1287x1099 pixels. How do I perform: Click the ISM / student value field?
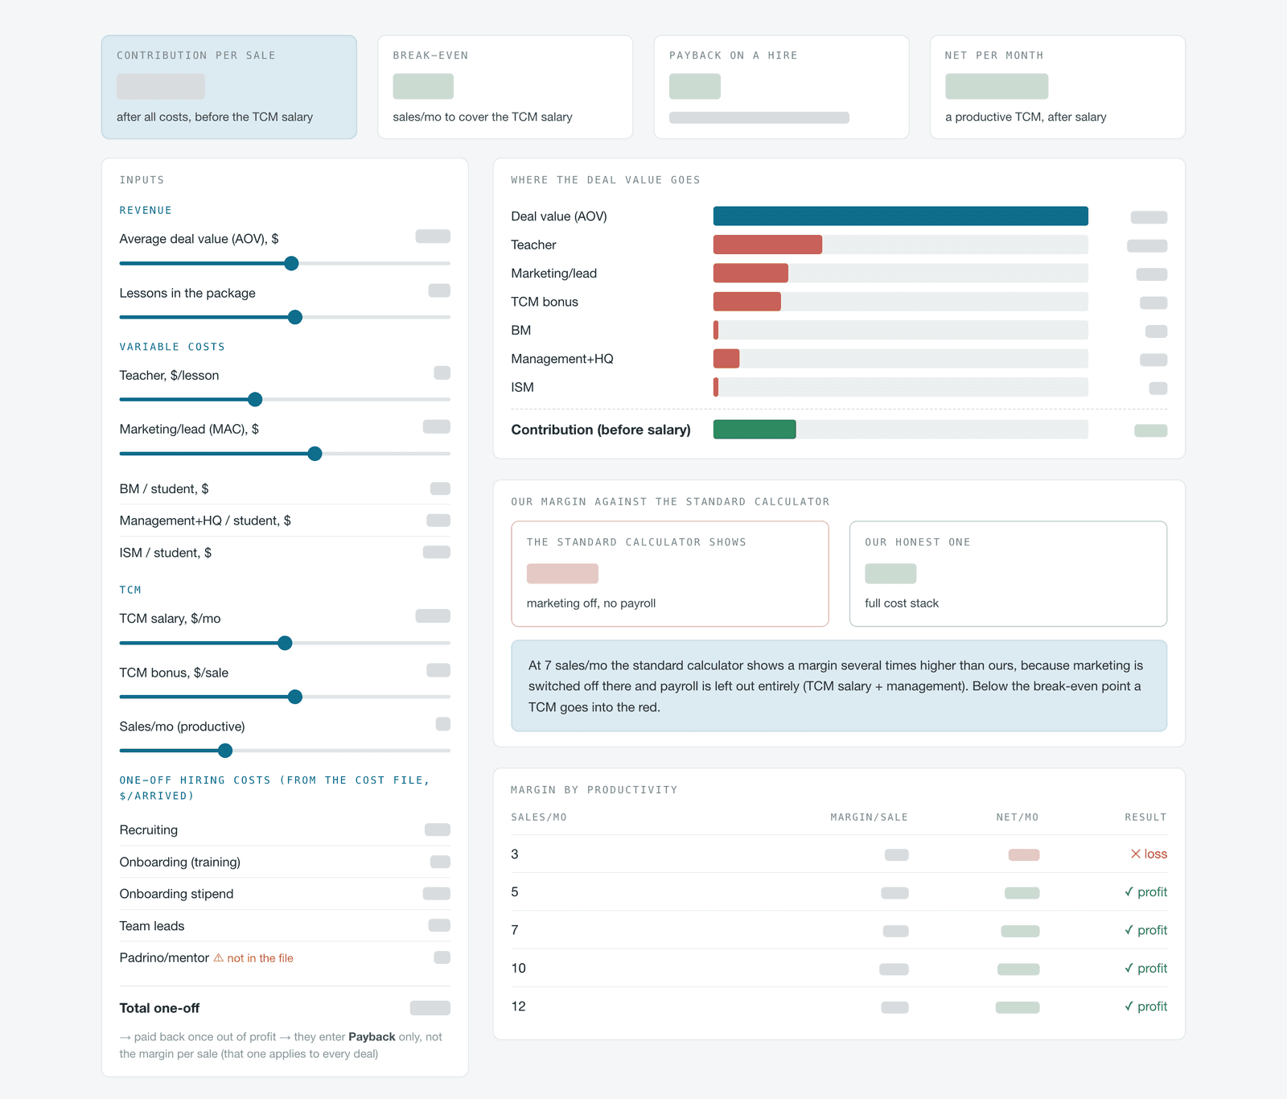click(437, 552)
